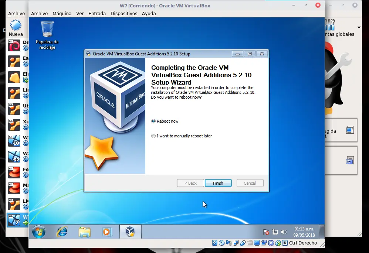Open the Entrada menu
This screenshot has width=369, height=253.
click(97, 13)
